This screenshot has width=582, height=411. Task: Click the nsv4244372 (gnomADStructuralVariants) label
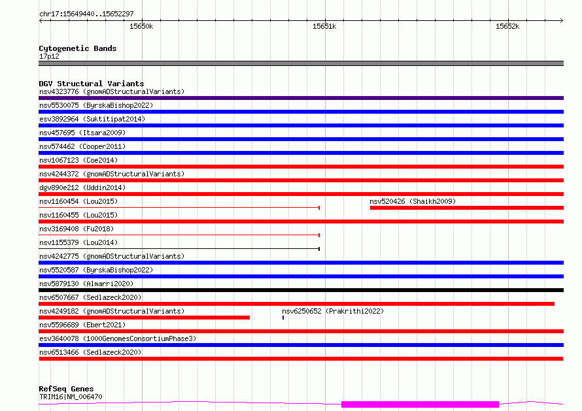(x=112, y=174)
